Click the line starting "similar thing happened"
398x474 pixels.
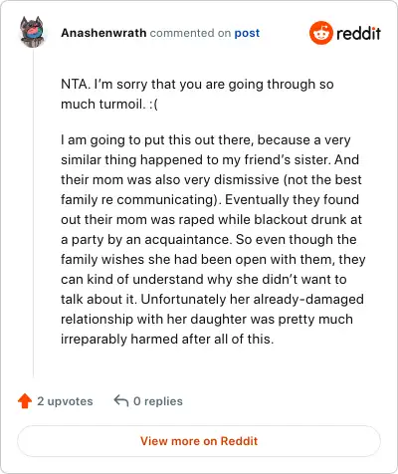coord(210,160)
